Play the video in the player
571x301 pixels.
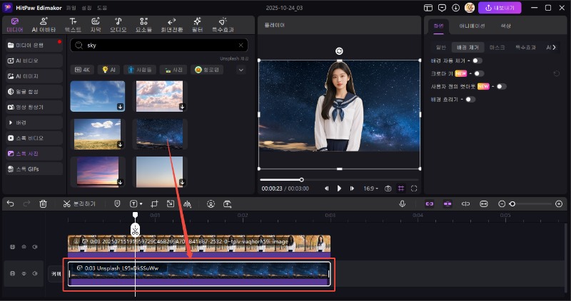coord(339,189)
